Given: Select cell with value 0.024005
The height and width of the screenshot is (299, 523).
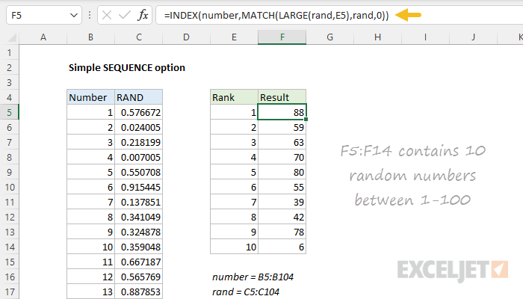Looking at the screenshot, I should pyautogui.click(x=139, y=127).
